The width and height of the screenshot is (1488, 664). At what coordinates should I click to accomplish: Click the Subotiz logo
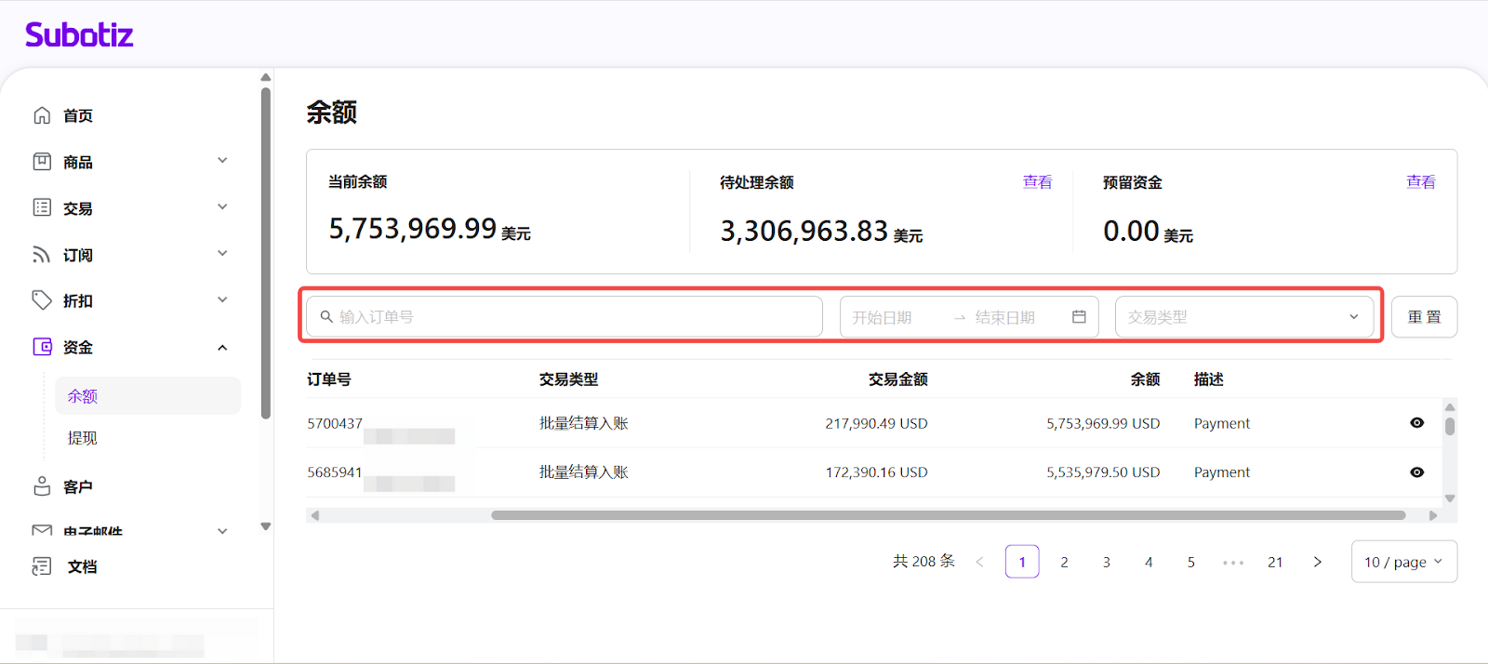point(79,35)
